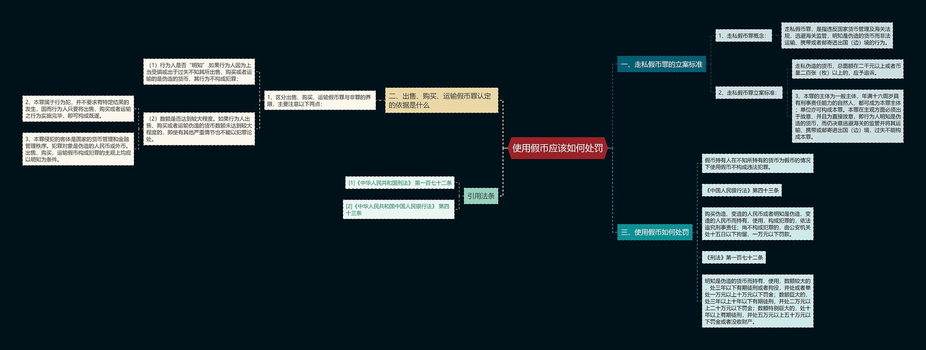Click branch 一、走私假币罪的立案标准
The width and height of the screenshot is (926, 350).
coord(661,64)
